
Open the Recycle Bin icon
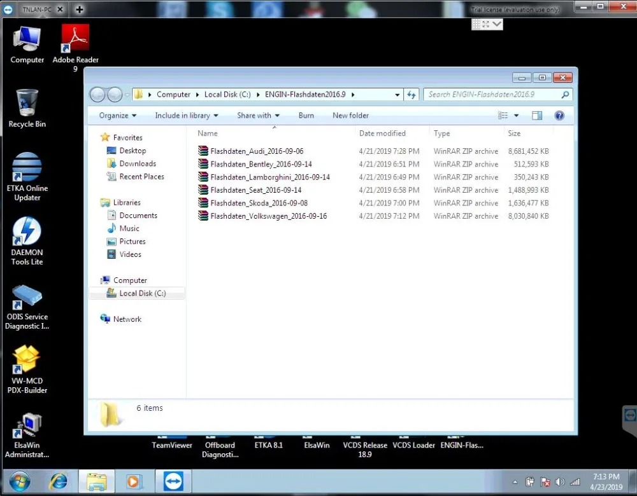[27, 108]
